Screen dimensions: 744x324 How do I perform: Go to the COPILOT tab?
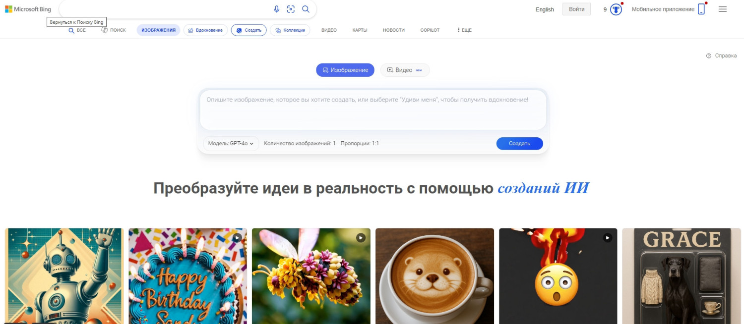click(x=430, y=30)
